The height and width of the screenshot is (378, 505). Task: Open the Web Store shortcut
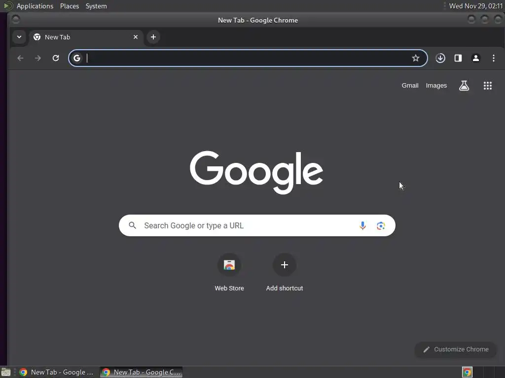229,265
